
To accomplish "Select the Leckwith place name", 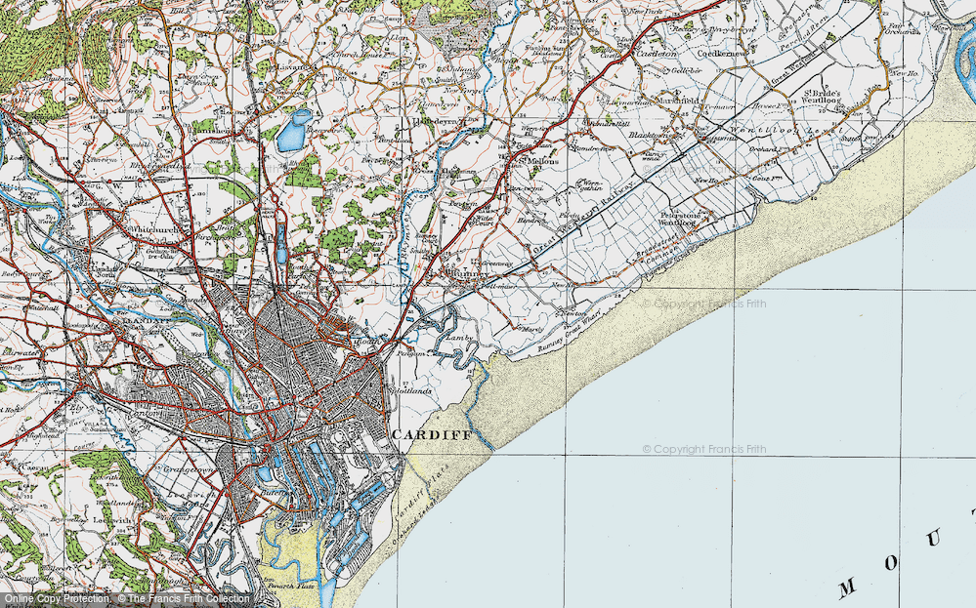I will click(x=111, y=520).
